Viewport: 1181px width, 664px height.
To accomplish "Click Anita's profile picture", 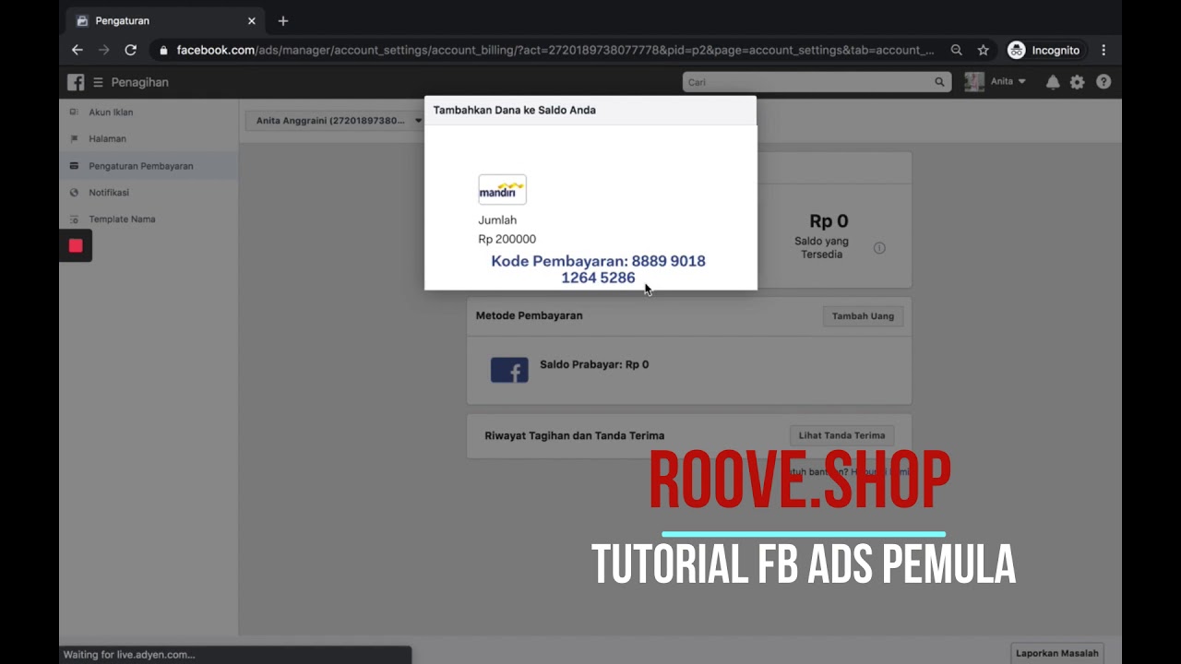I will [x=974, y=82].
